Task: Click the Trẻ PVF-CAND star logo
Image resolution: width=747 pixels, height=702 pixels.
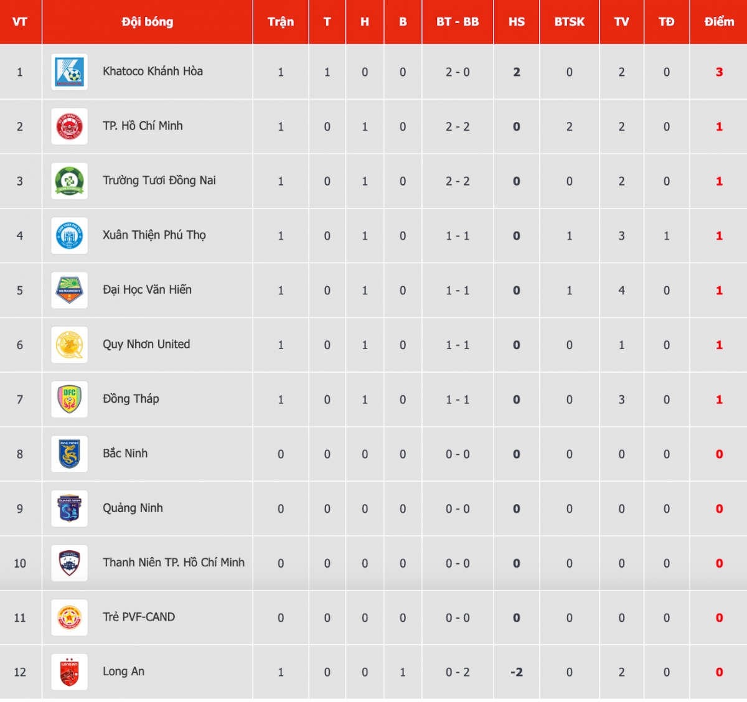Action: (69, 617)
